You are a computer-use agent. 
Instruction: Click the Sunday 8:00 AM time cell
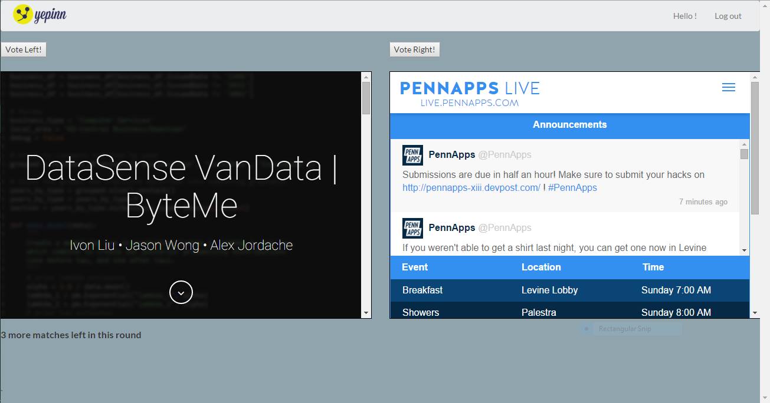676,312
